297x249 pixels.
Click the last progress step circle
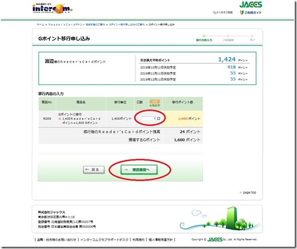[x=252, y=36]
